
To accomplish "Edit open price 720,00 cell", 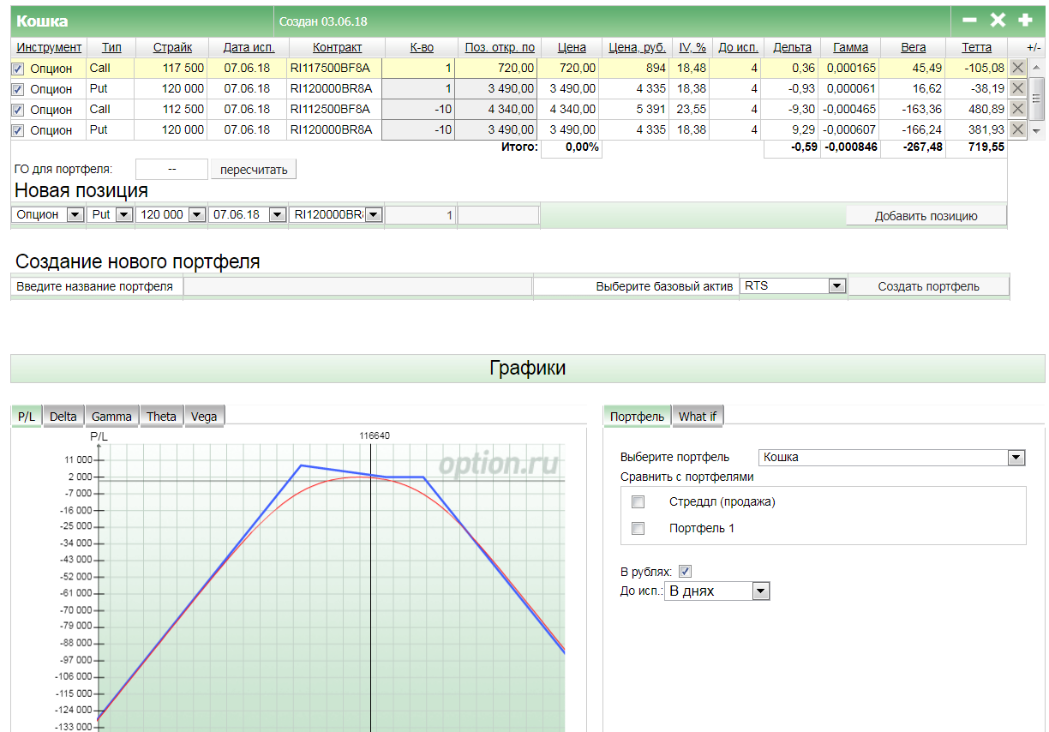I will point(496,68).
